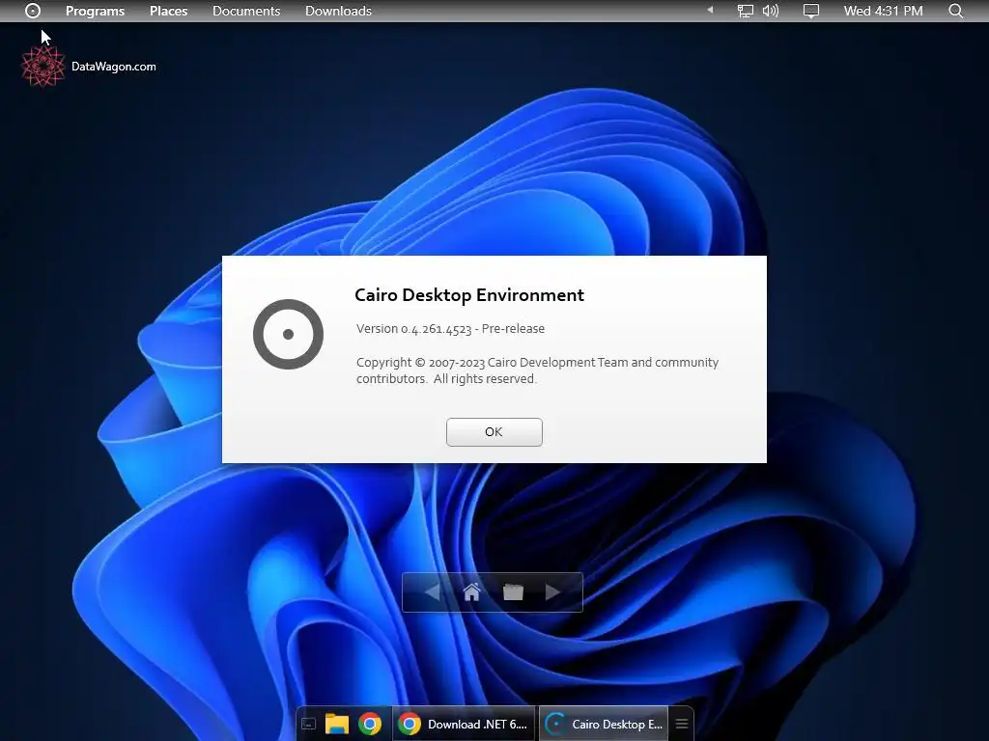
Task: Open the Programs menu
Action: click(x=96, y=11)
